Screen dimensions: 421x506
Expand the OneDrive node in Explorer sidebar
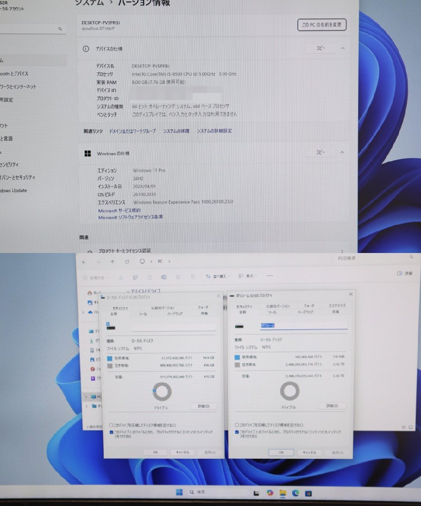pyautogui.click(x=83, y=312)
